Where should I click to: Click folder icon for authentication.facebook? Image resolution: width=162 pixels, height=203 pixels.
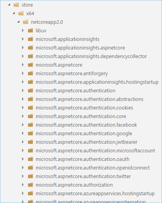coord(31,125)
